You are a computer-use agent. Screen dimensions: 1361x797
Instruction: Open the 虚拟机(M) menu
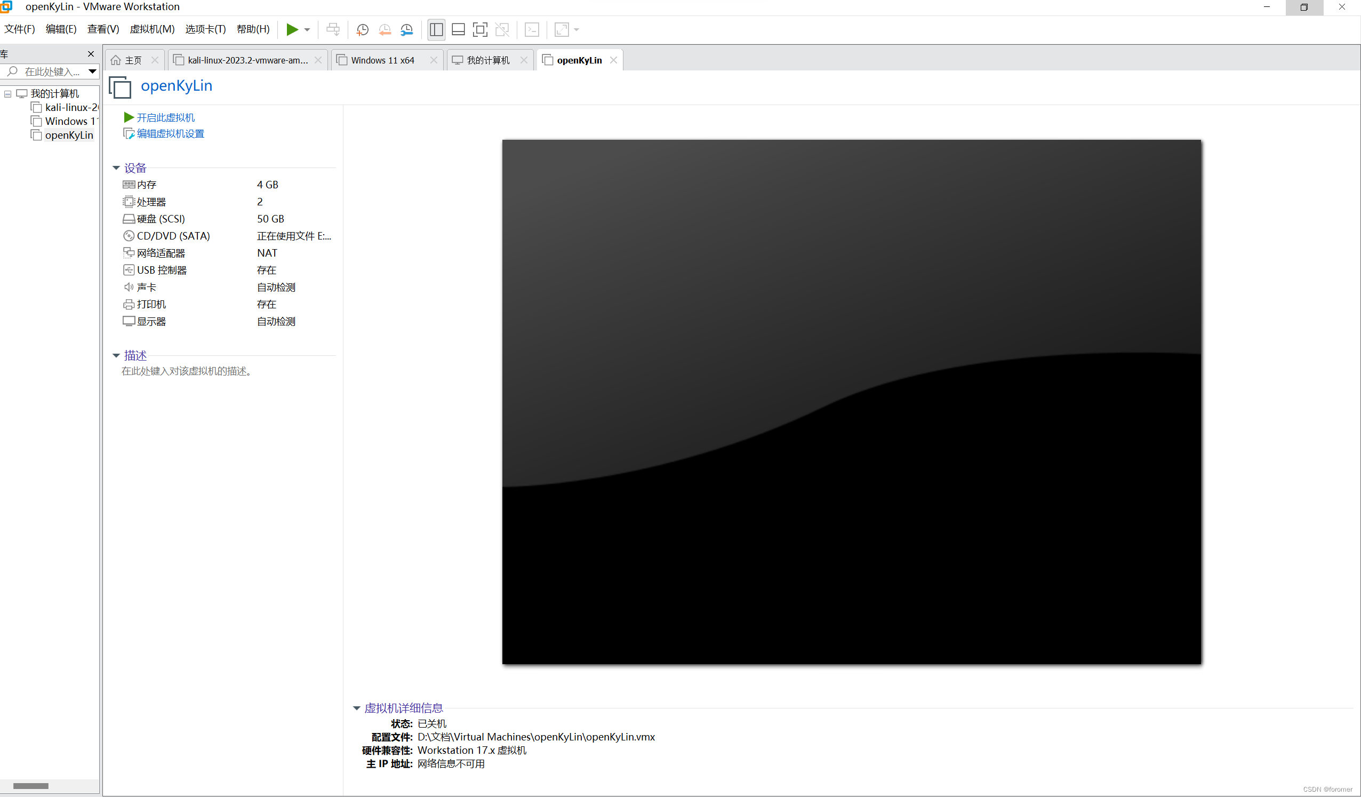pos(152,29)
